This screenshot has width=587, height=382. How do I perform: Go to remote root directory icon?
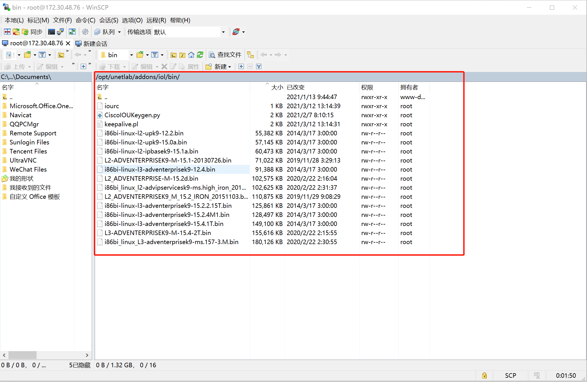point(182,55)
